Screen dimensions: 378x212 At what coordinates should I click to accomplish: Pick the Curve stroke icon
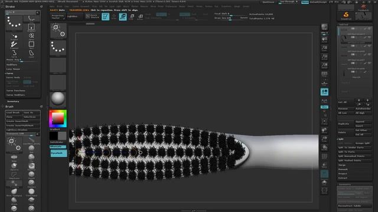[x=14, y=54]
